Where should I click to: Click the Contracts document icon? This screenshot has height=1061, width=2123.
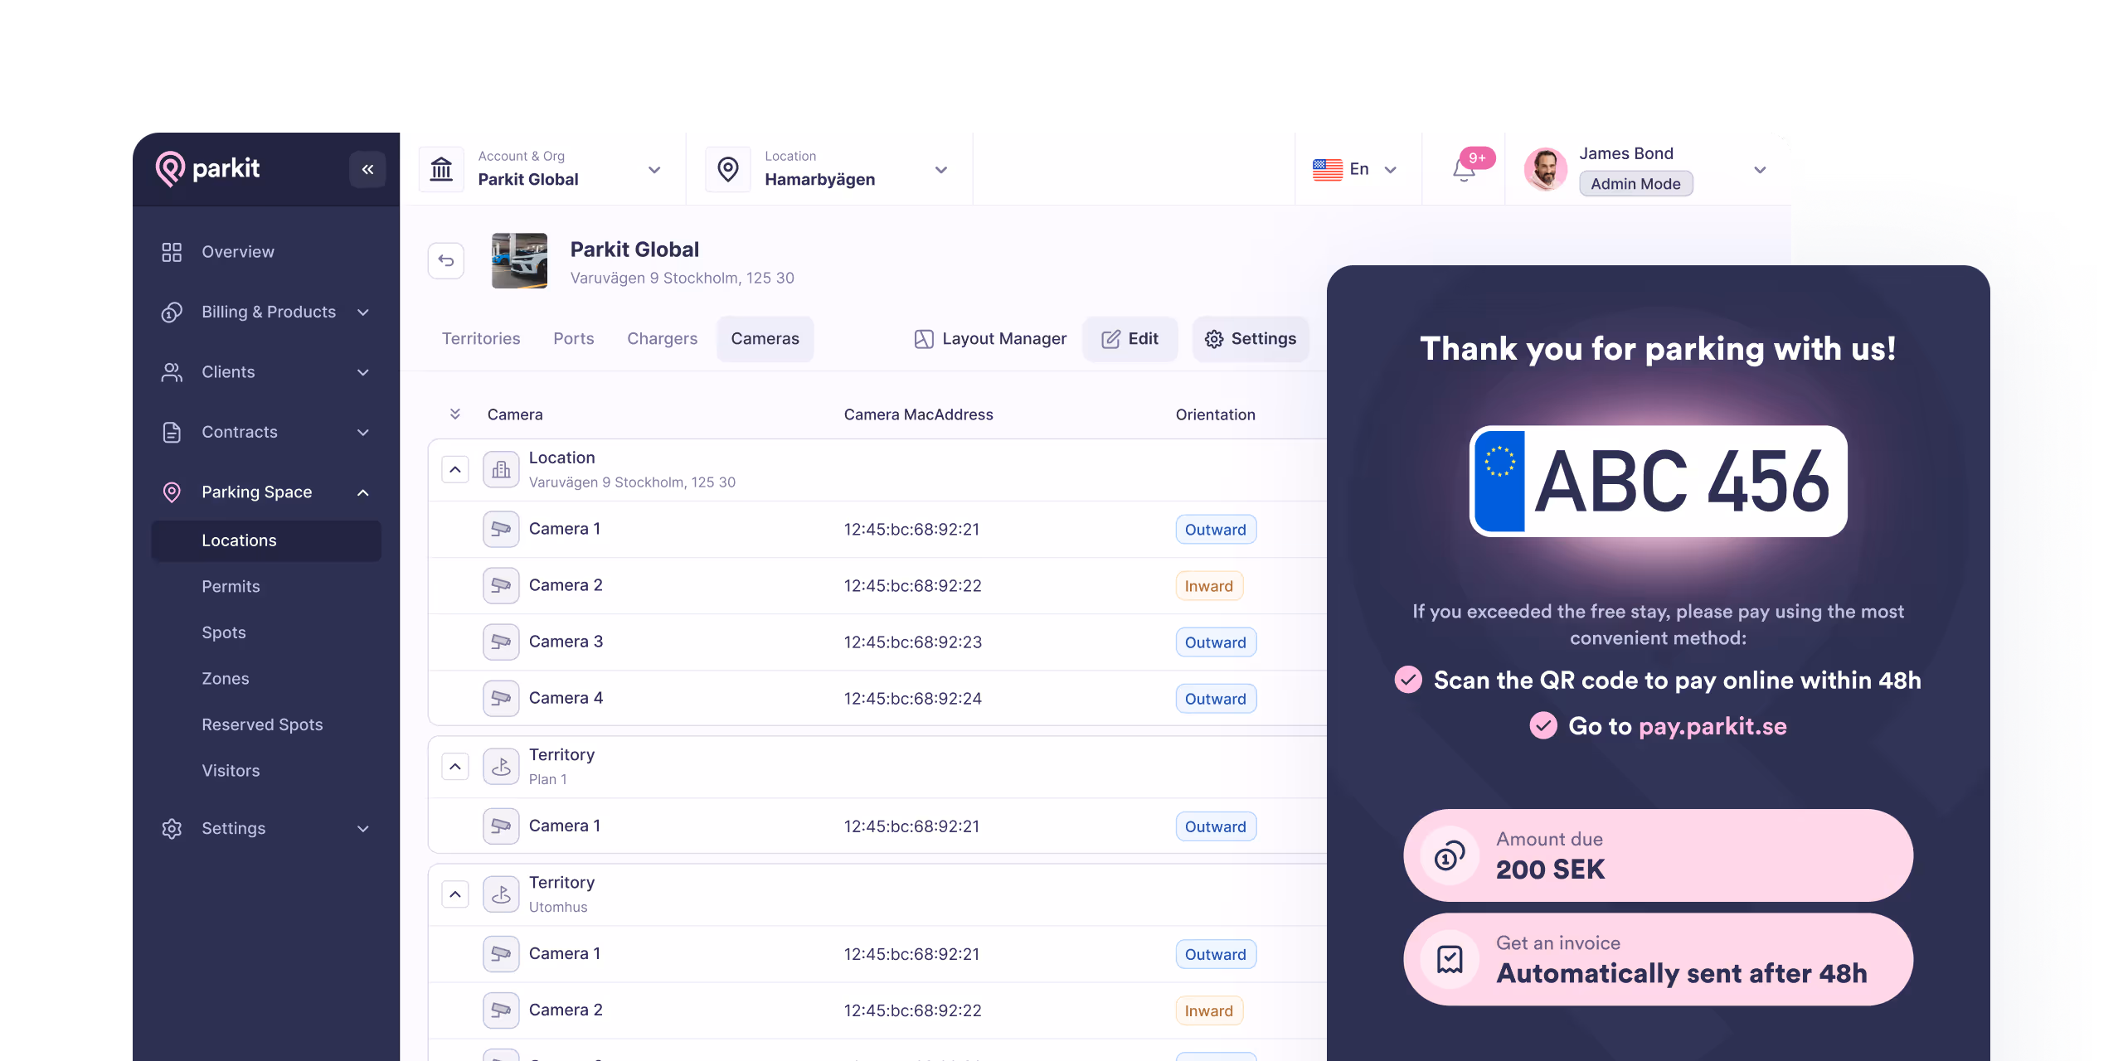(172, 433)
